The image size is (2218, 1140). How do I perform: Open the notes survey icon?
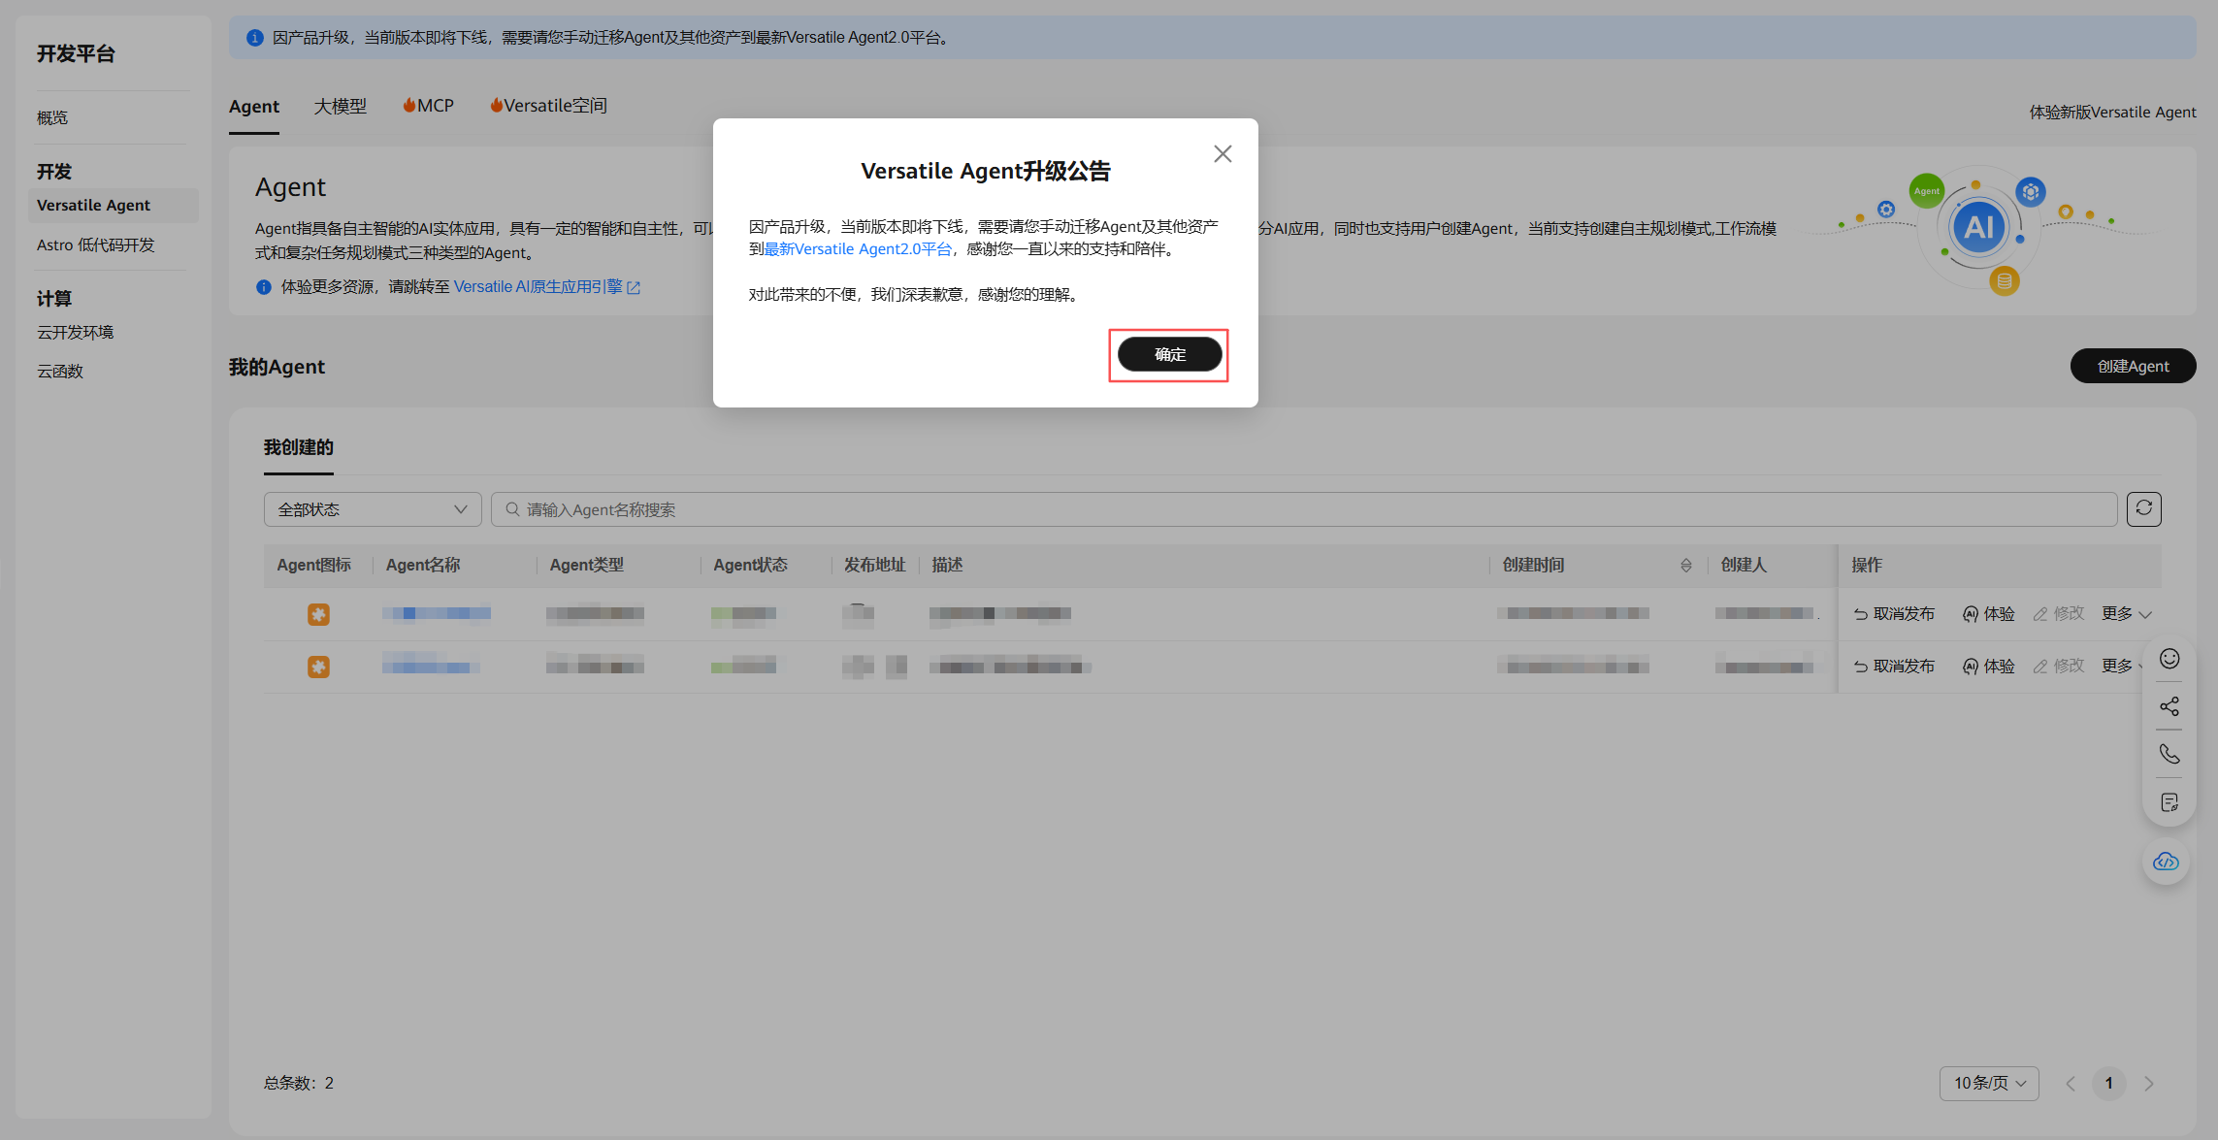tap(2169, 802)
